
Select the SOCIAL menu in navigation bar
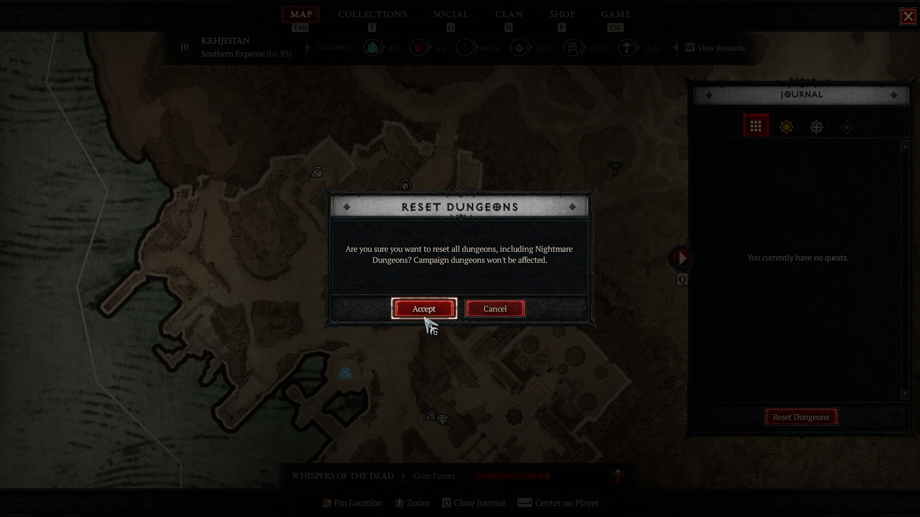point(450,14)
